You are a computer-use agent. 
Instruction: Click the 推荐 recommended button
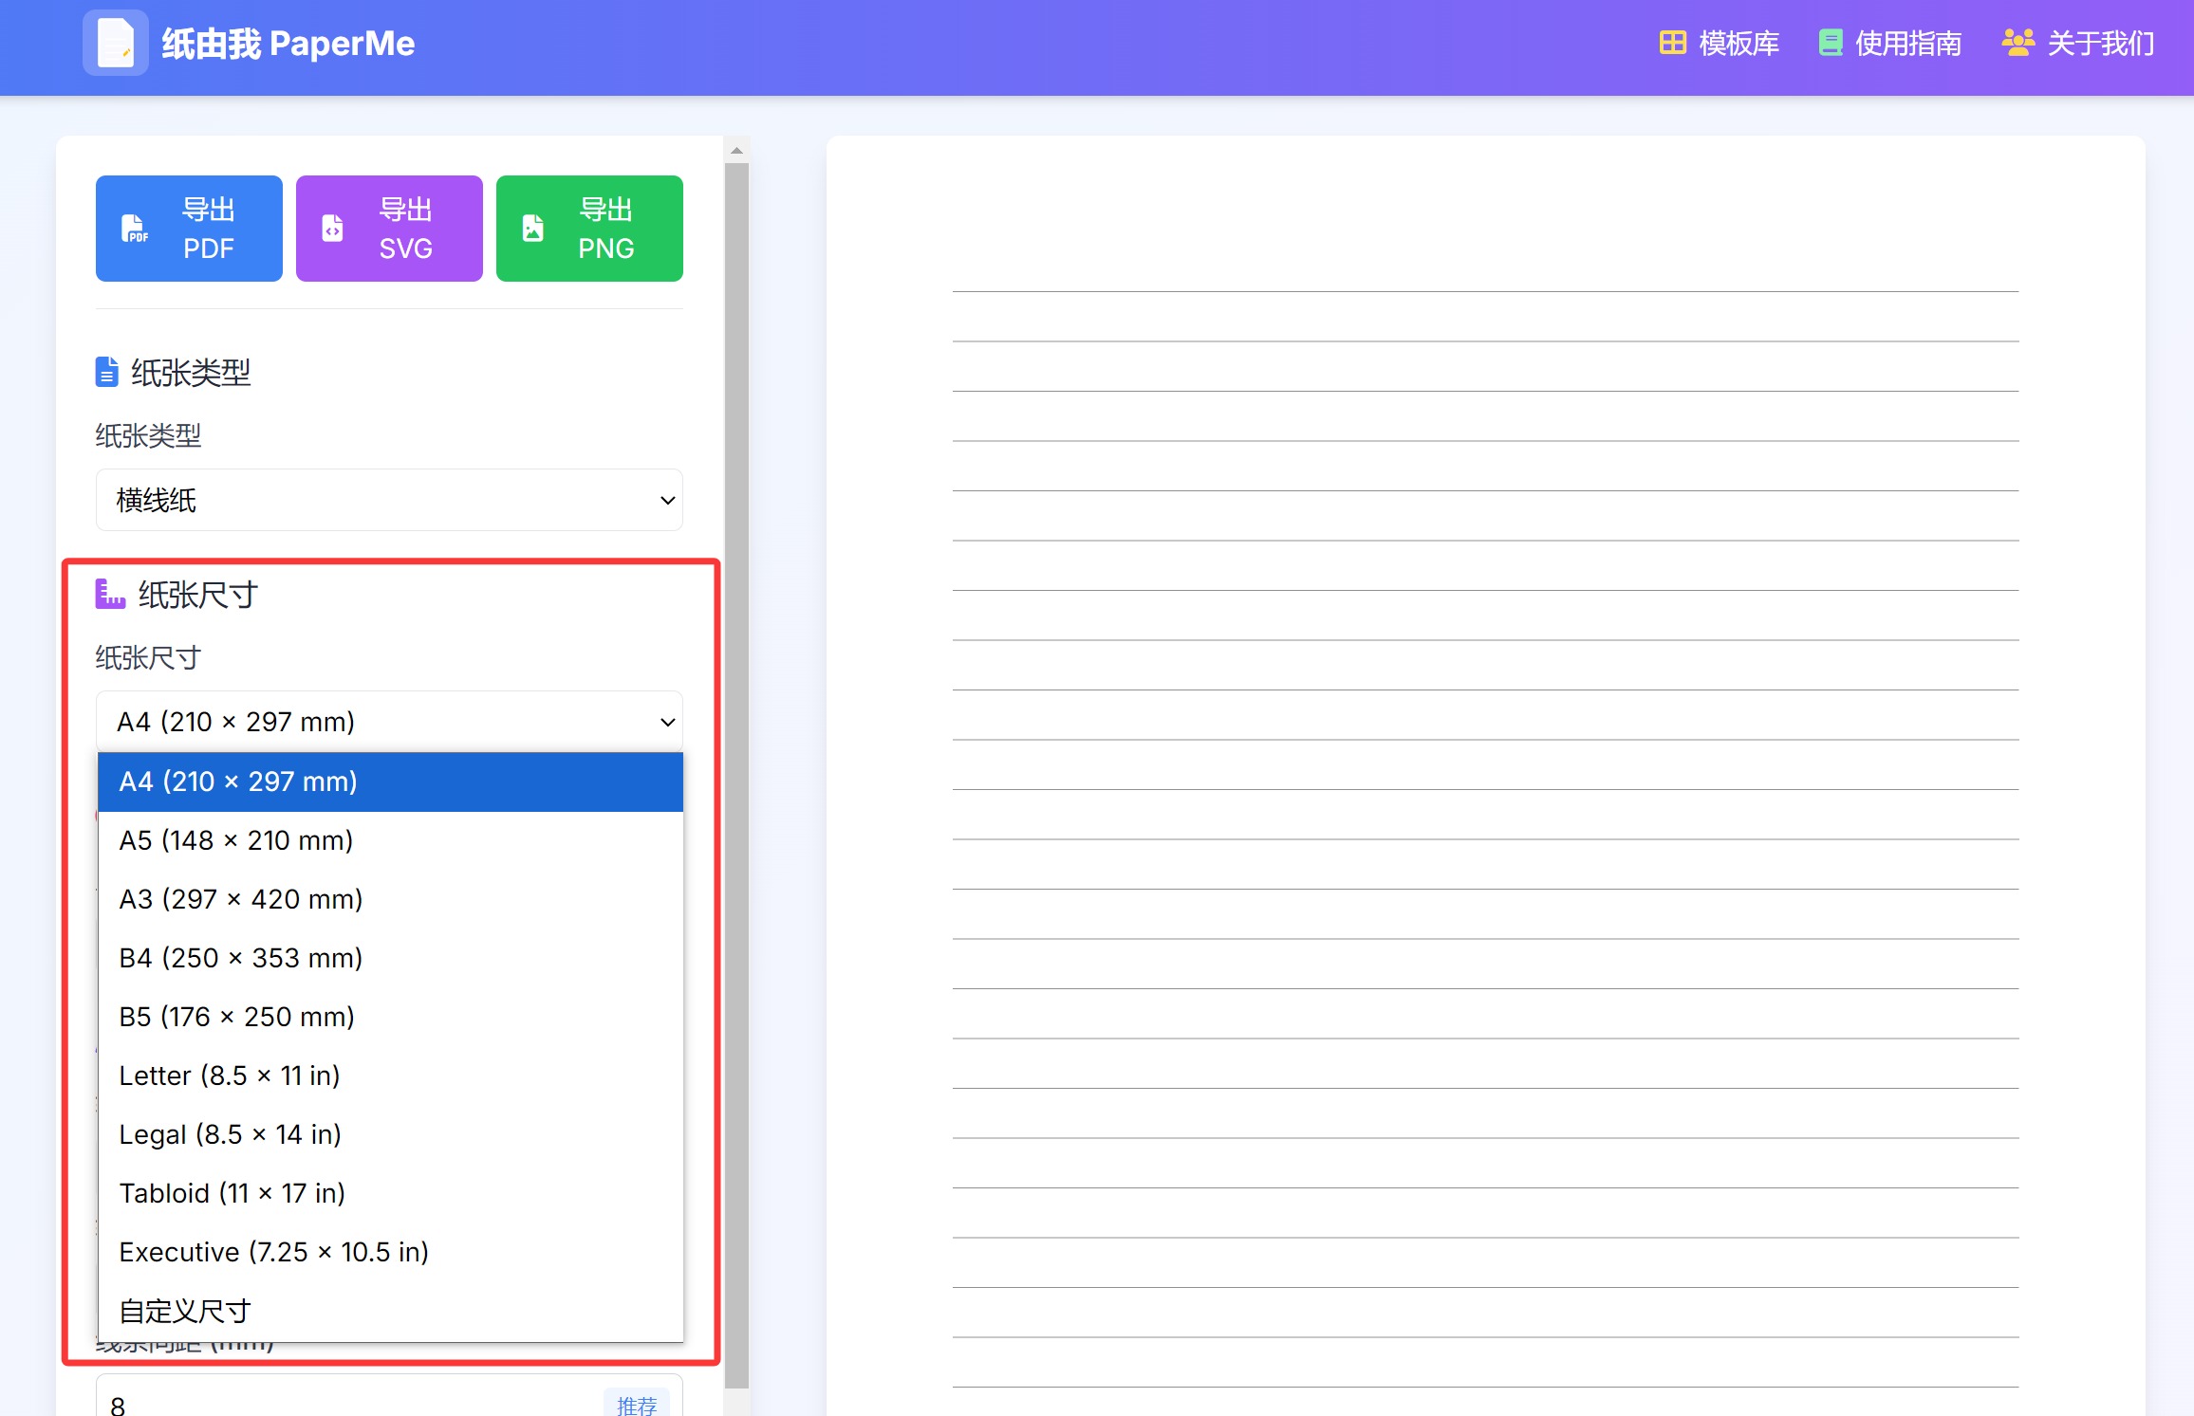(x=636, y=1404)
